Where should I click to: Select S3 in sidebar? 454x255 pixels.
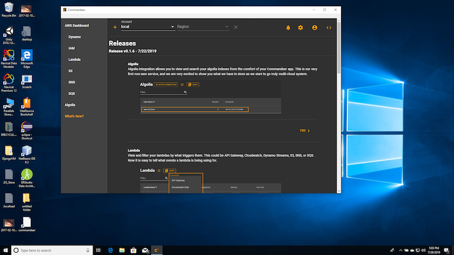coord(70,71)
